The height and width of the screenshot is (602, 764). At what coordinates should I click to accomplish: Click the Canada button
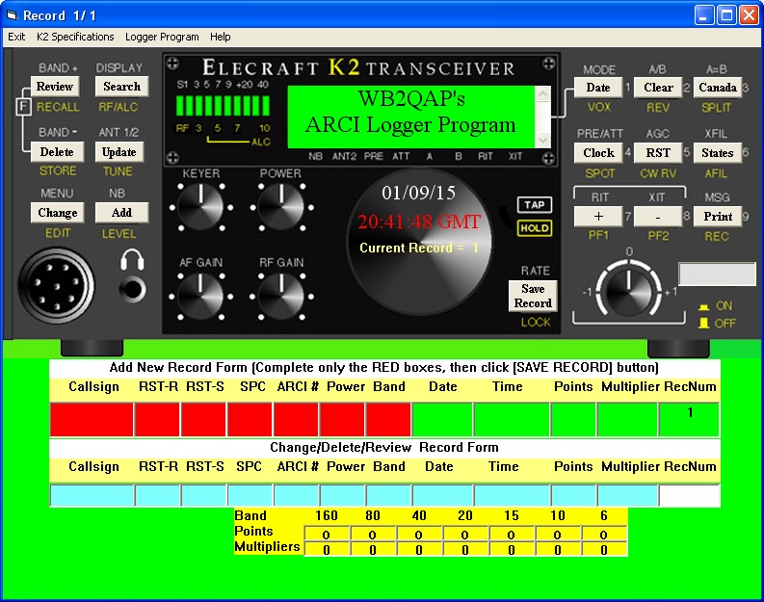tap(717, 88)
